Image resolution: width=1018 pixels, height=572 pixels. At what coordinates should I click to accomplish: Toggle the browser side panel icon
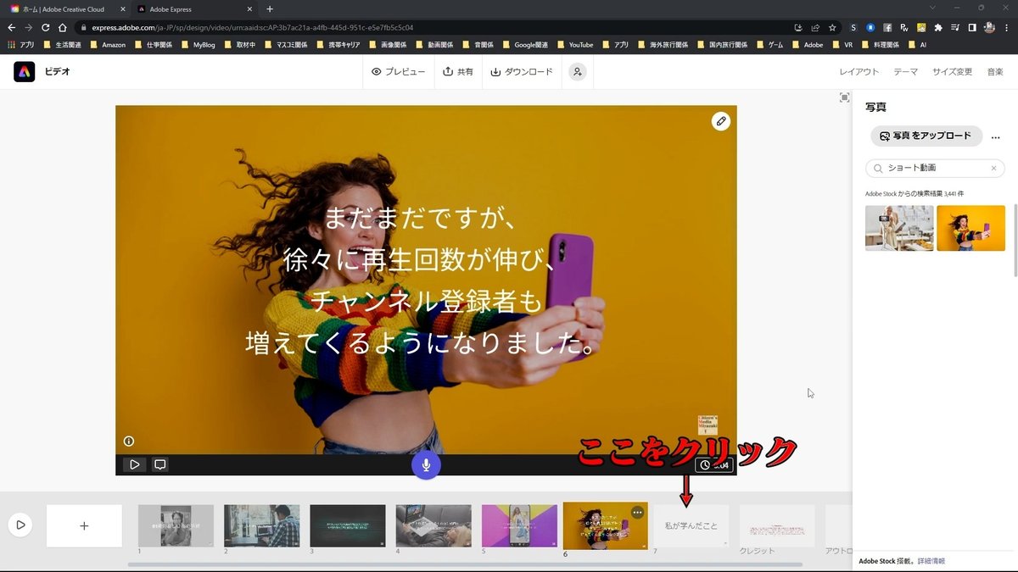(972, 27)
